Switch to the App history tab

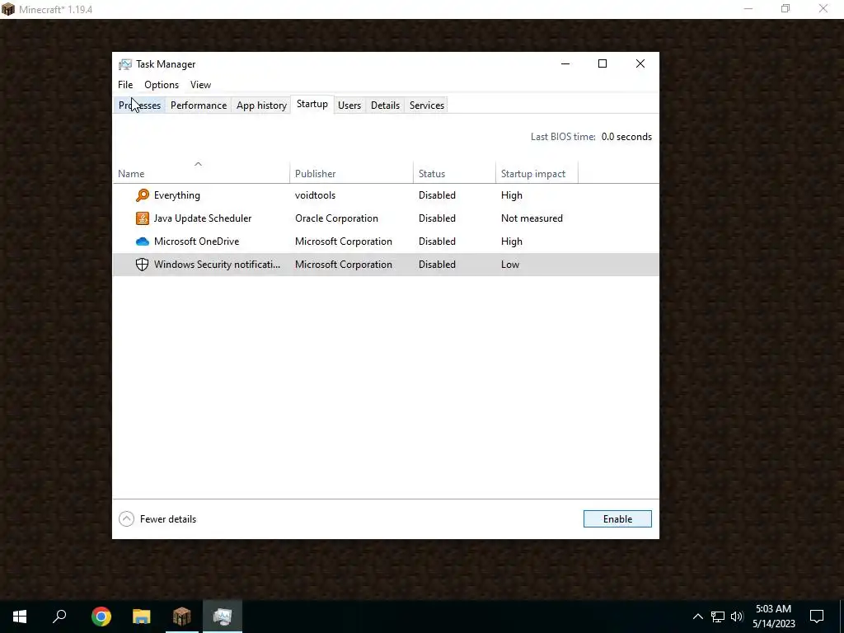pos(261,105)
